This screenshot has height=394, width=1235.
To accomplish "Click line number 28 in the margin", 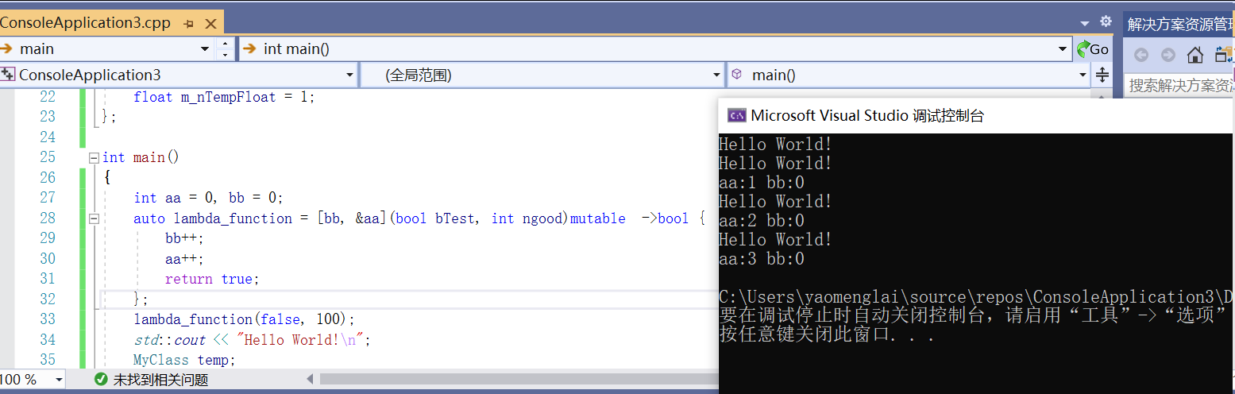I will point(47,218).
